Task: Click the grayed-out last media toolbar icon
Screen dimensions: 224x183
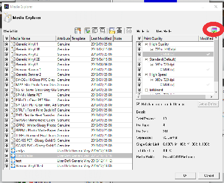Action: point(129,30)
